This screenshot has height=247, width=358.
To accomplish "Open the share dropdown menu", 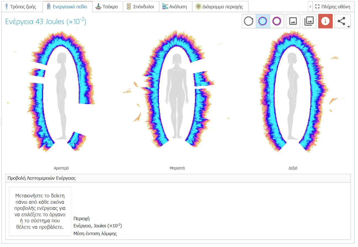I will 343,21.
